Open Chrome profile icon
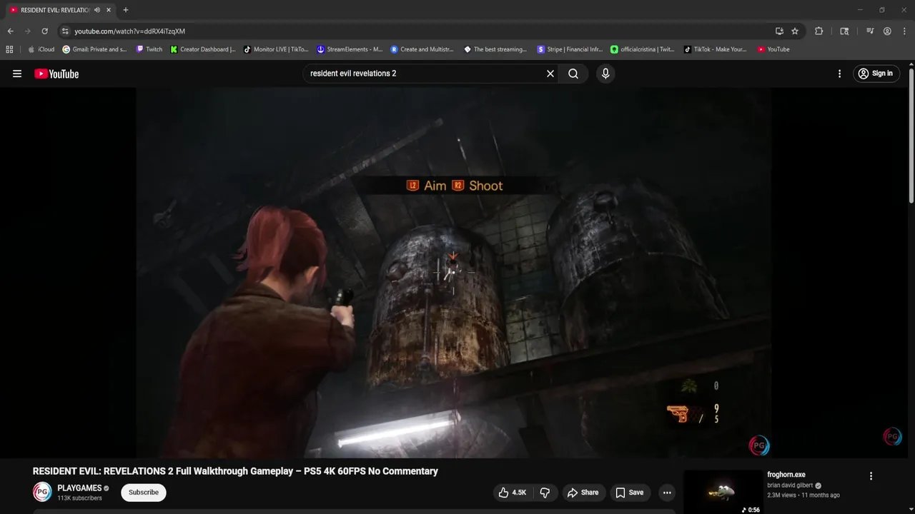This screenshot has width=915, height=514. pyautogui.click(x=887, y=31)
